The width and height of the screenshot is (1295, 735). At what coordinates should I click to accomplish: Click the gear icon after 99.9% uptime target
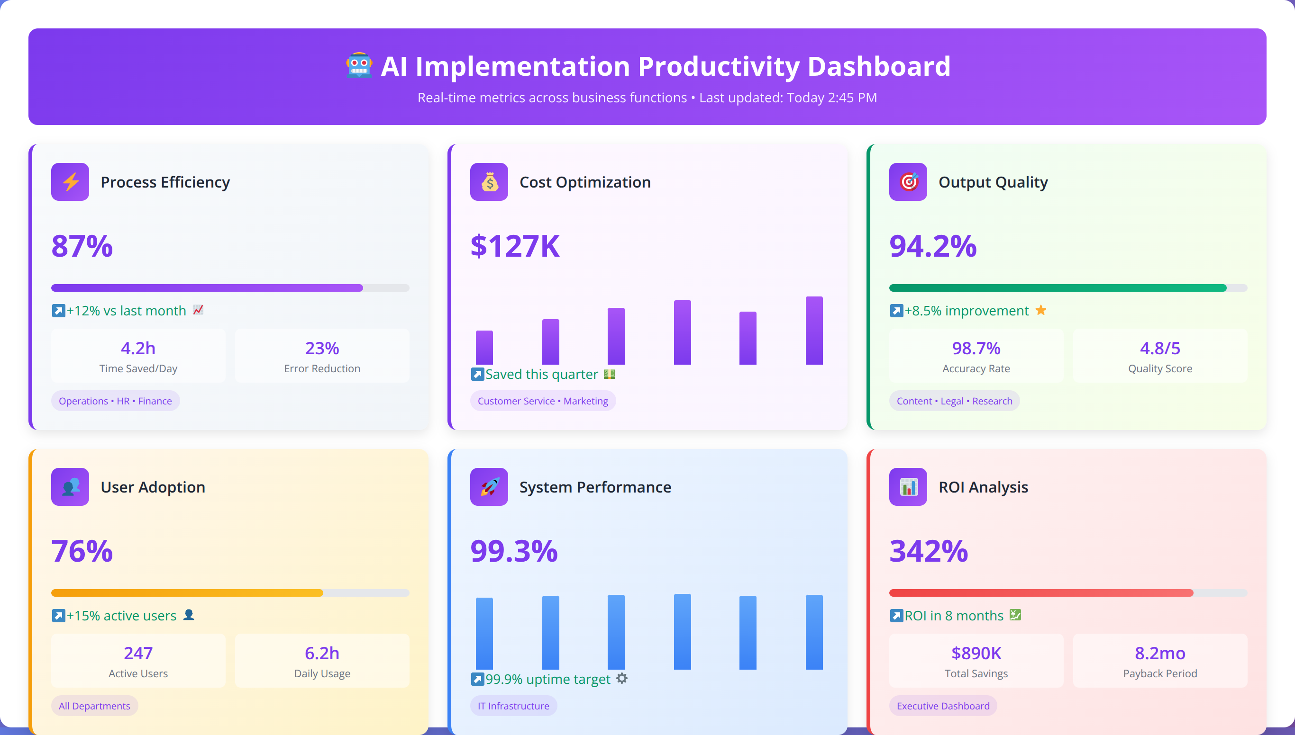[622, 679]
